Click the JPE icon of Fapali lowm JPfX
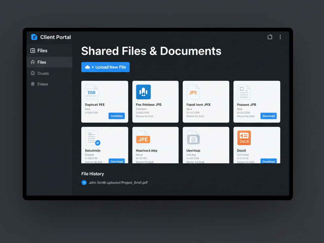The image size is (324, 243). (x=193, y=92)
